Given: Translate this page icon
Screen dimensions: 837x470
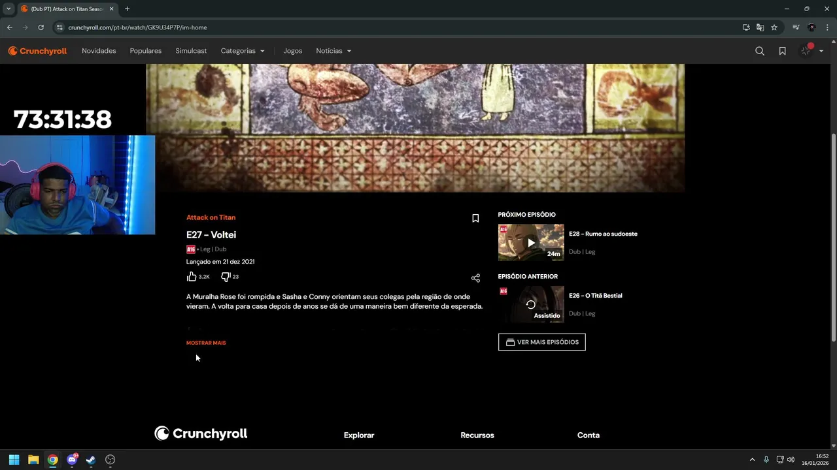Looking at the screenshot, I should point(760,27).
